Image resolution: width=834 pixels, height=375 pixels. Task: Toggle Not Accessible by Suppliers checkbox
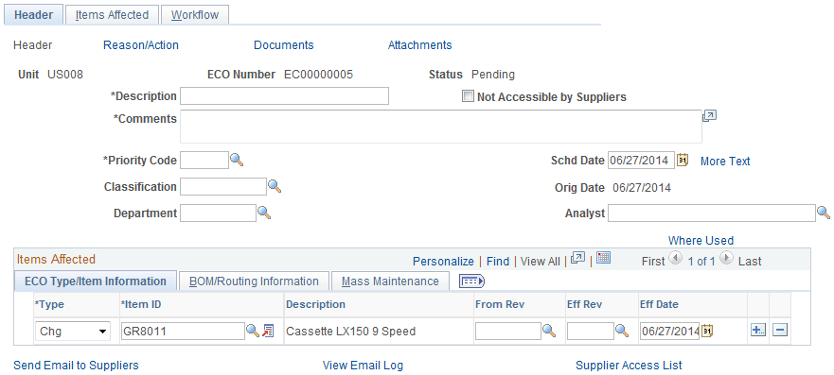point(468,96)
